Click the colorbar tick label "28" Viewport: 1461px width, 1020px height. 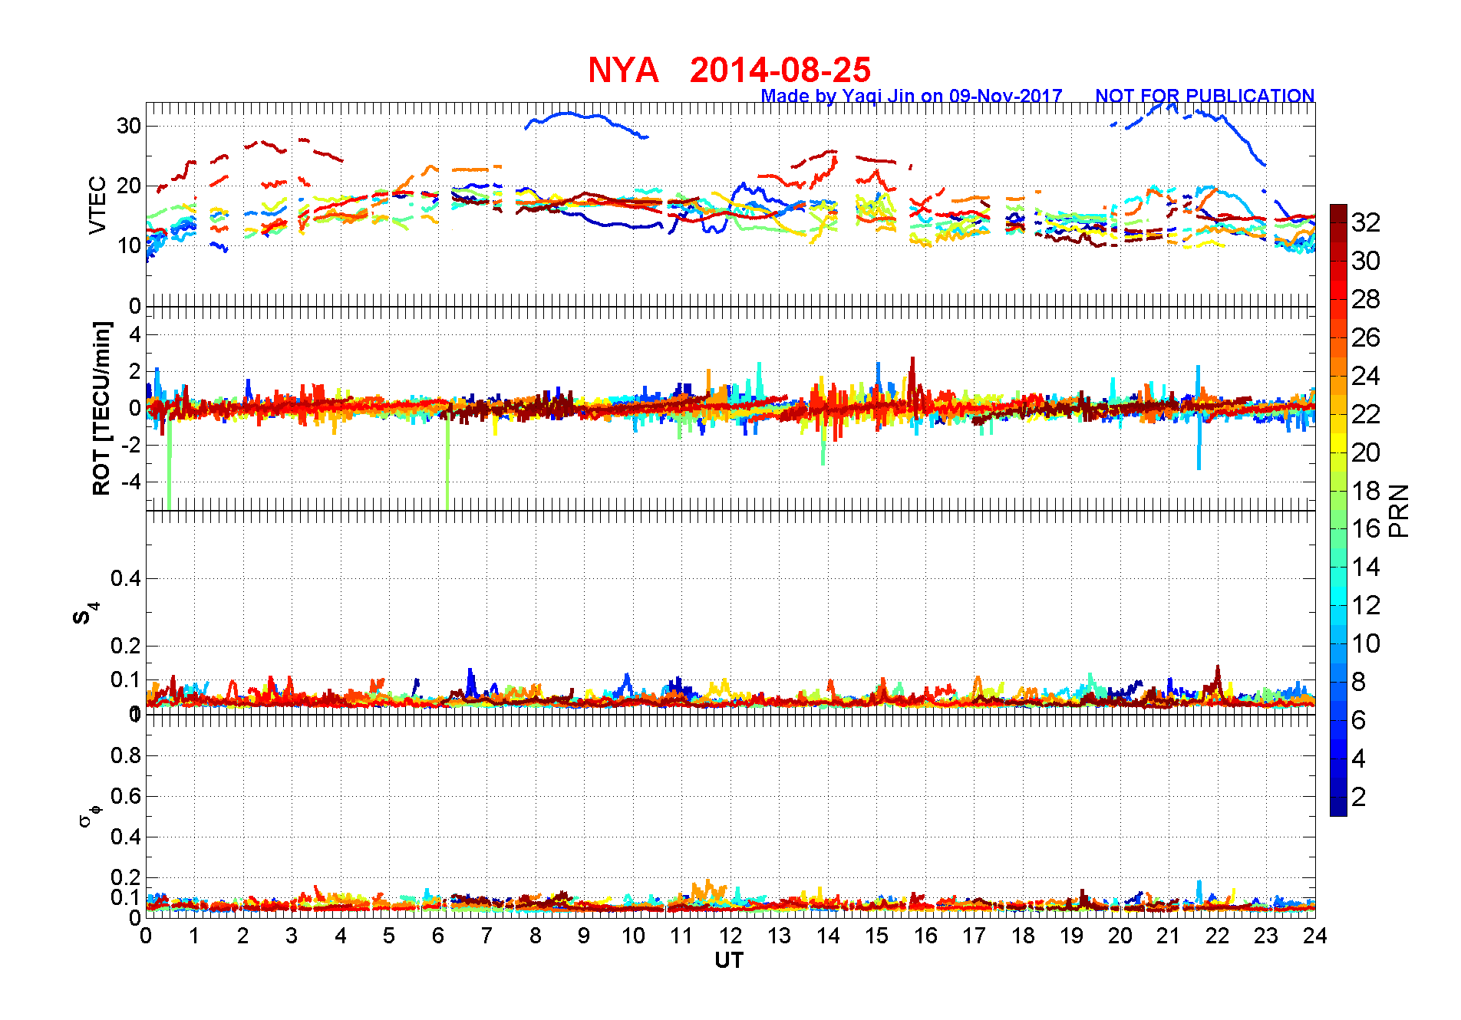pos(1366,299)
